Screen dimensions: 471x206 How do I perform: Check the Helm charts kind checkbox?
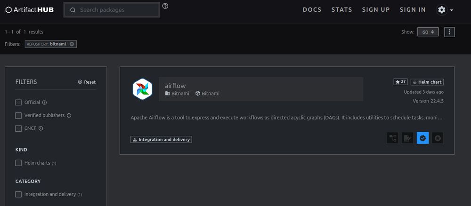pyautogui.click(x=18, y=163)
